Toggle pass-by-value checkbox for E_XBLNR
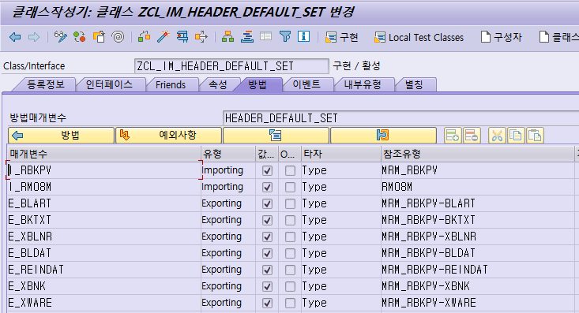The width and height of the screenshot is (579, 313). [x=267, y=237]
